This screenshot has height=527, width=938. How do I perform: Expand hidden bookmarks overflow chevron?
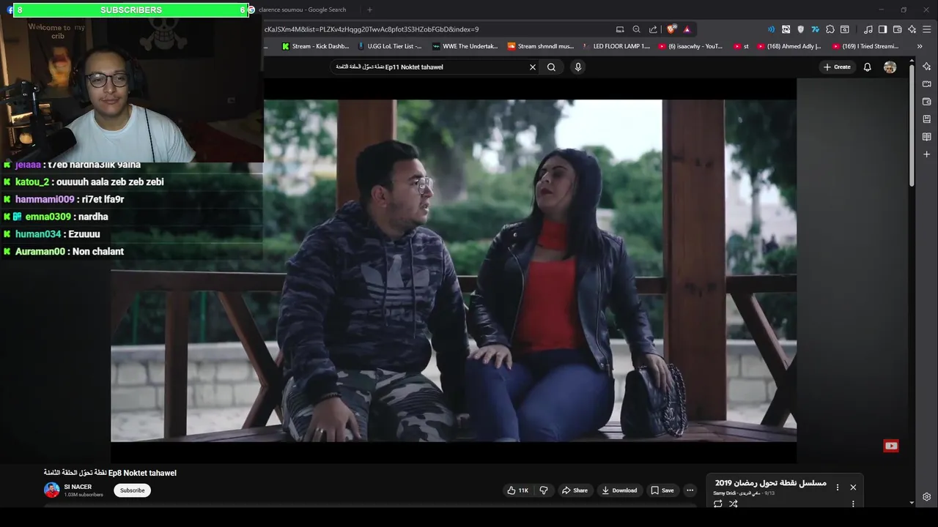(x=920, y=46)
